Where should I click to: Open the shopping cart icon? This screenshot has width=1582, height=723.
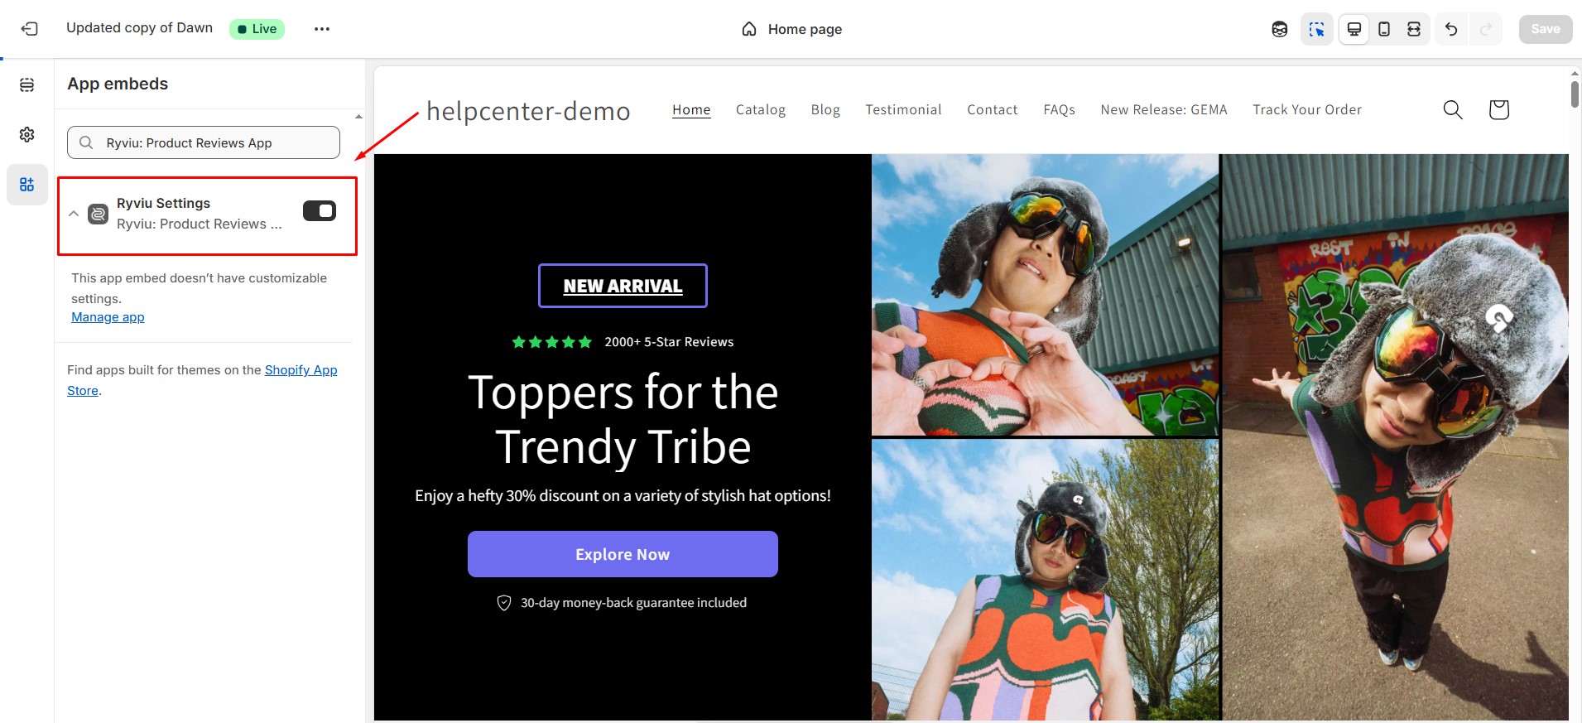[1498, 109]
